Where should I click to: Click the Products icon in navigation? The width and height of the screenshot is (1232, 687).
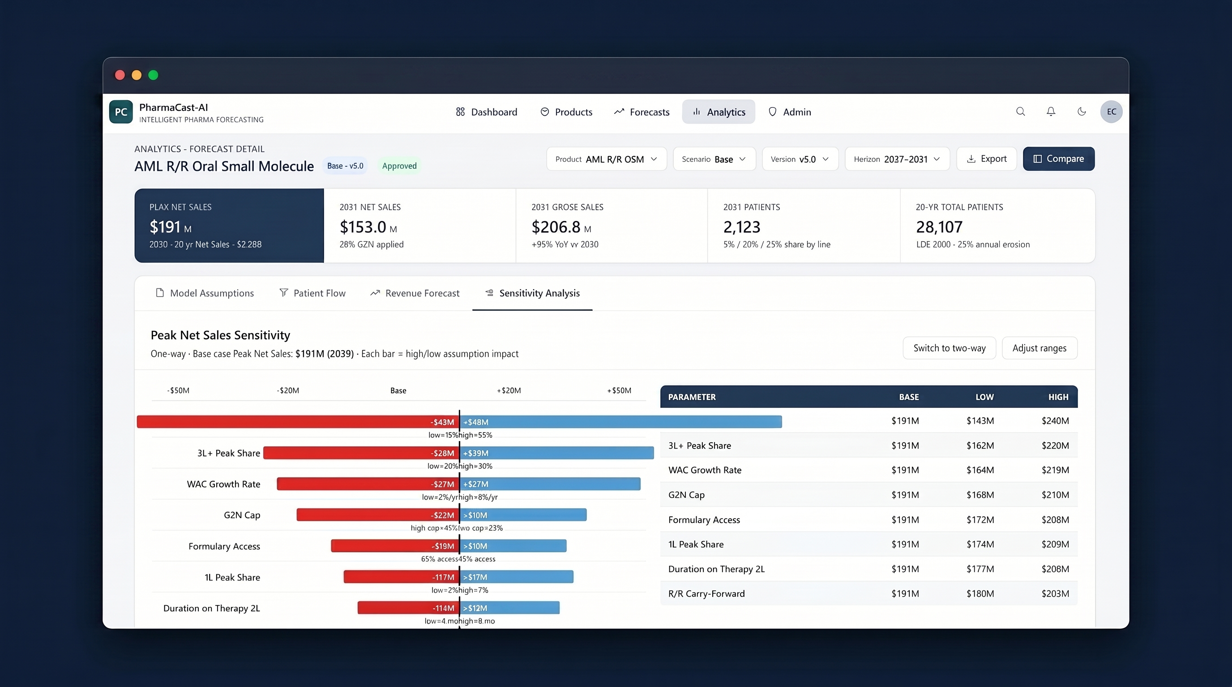click(545, 112)
